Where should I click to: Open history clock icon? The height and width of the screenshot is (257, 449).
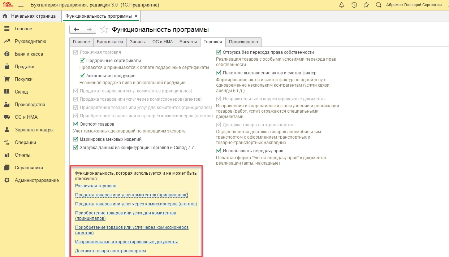pos(354,5)
